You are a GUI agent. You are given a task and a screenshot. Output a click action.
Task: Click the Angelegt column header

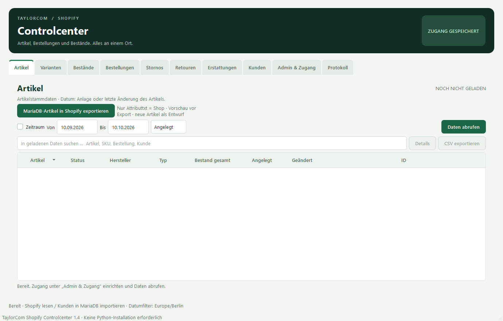262,160
